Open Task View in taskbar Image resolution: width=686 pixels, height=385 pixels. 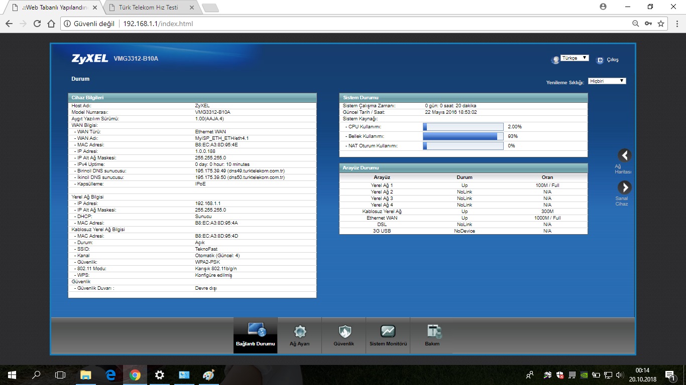point(60,374)
